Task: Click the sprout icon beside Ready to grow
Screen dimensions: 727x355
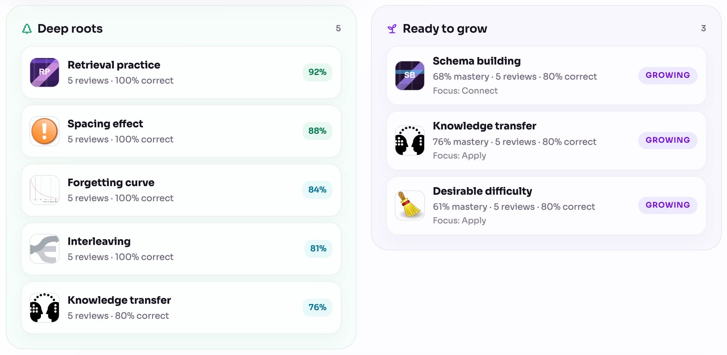Action: (x=392, y=29)
